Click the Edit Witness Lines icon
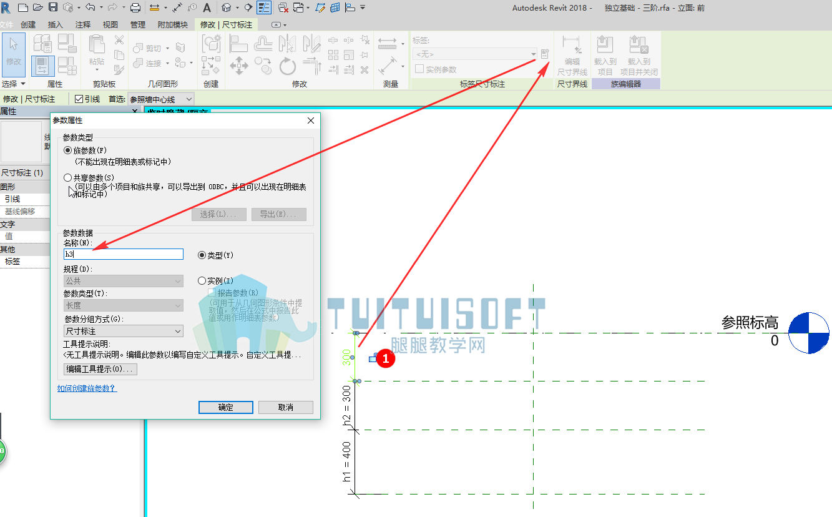 click(x=572, y=55)
